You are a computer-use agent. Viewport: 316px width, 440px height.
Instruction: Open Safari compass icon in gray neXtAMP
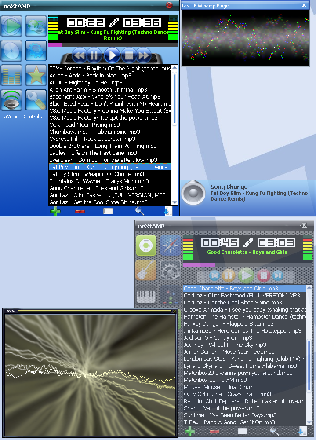pyautogui.click(x=171, y=246)
